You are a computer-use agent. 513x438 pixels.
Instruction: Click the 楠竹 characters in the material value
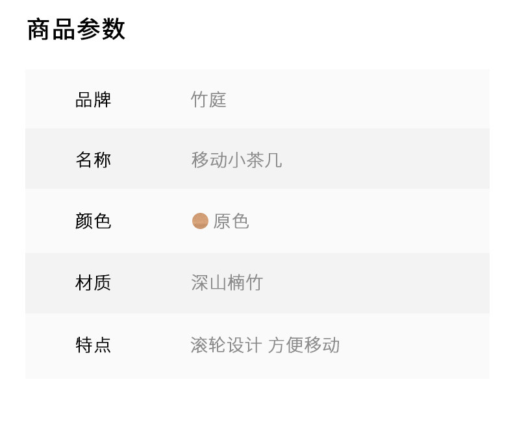click(245, 283)
